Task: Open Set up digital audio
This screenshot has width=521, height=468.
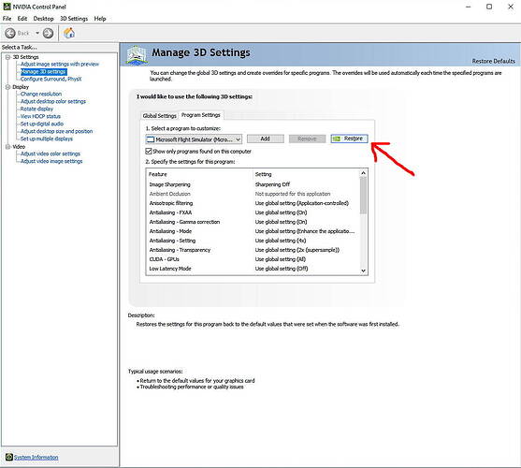Action: tap(42, 124)
